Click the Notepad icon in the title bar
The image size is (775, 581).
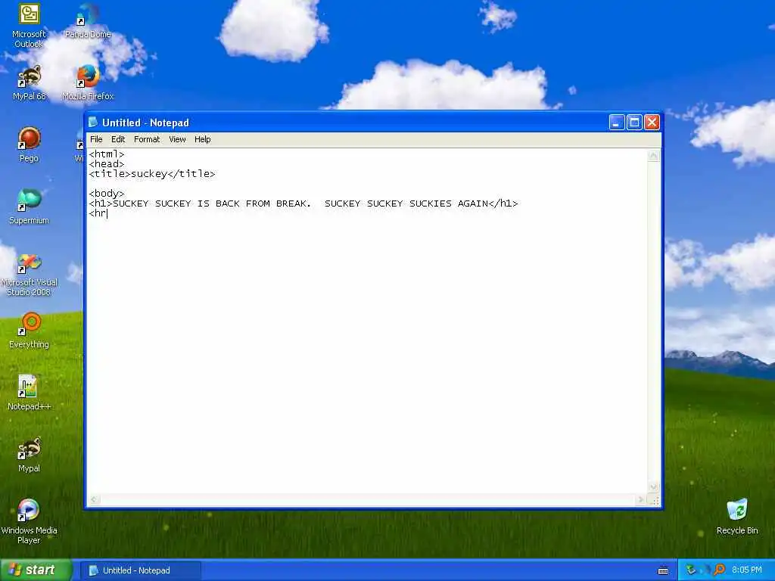(93, 122)
